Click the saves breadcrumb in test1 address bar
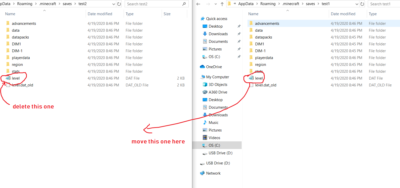Viewport: 400px width, 188px height. click(x=310, y=4)
